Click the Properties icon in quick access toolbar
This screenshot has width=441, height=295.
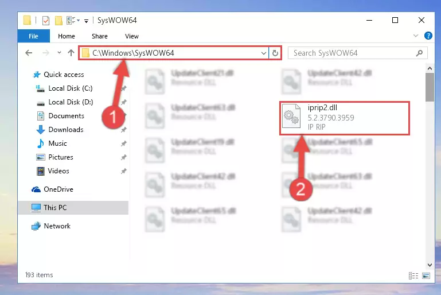coord(45,21)
